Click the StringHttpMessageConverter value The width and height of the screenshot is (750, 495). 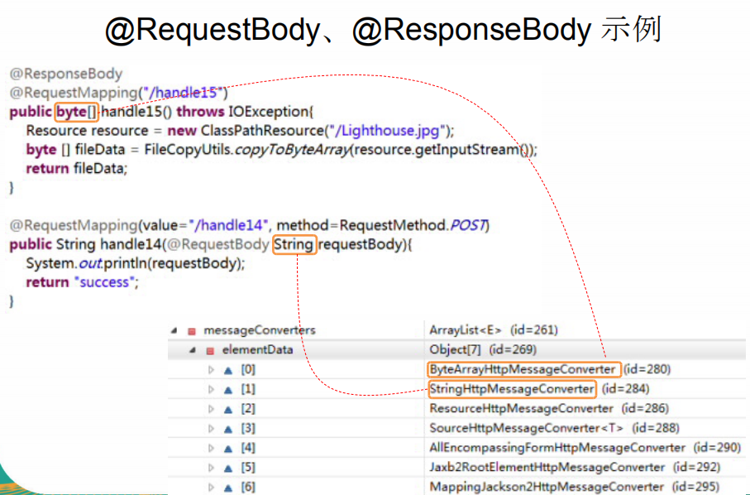[x=512, y=389]
